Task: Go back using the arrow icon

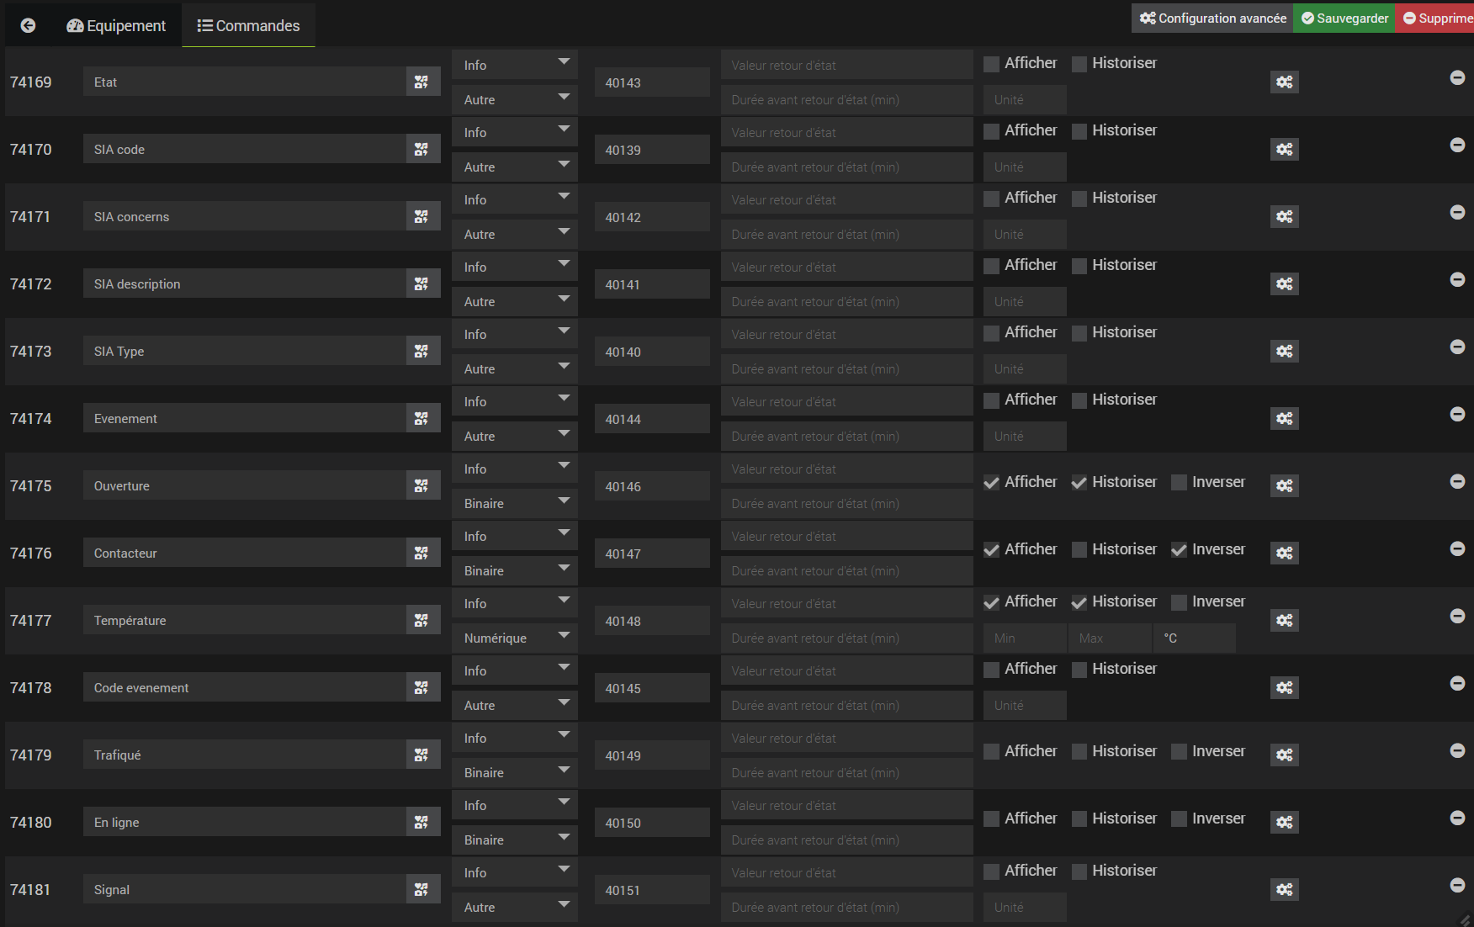Action: 28,25
